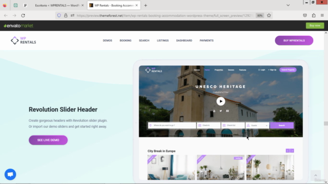The image size is (328, 184).
Task: Go back to the previous page
Action: (6, 15)
